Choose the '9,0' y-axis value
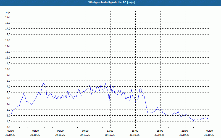 8,75
